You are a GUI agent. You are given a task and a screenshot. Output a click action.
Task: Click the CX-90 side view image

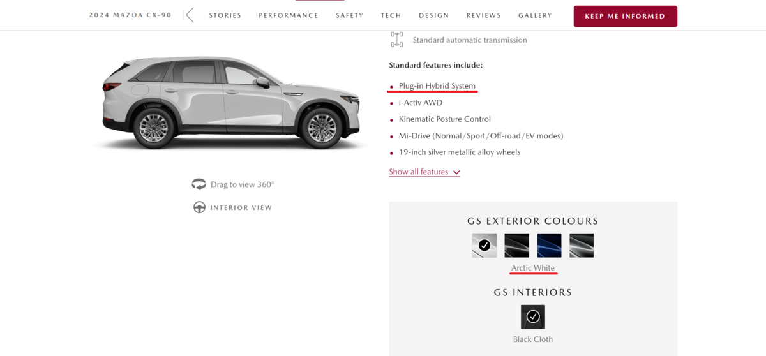point(230,101)
